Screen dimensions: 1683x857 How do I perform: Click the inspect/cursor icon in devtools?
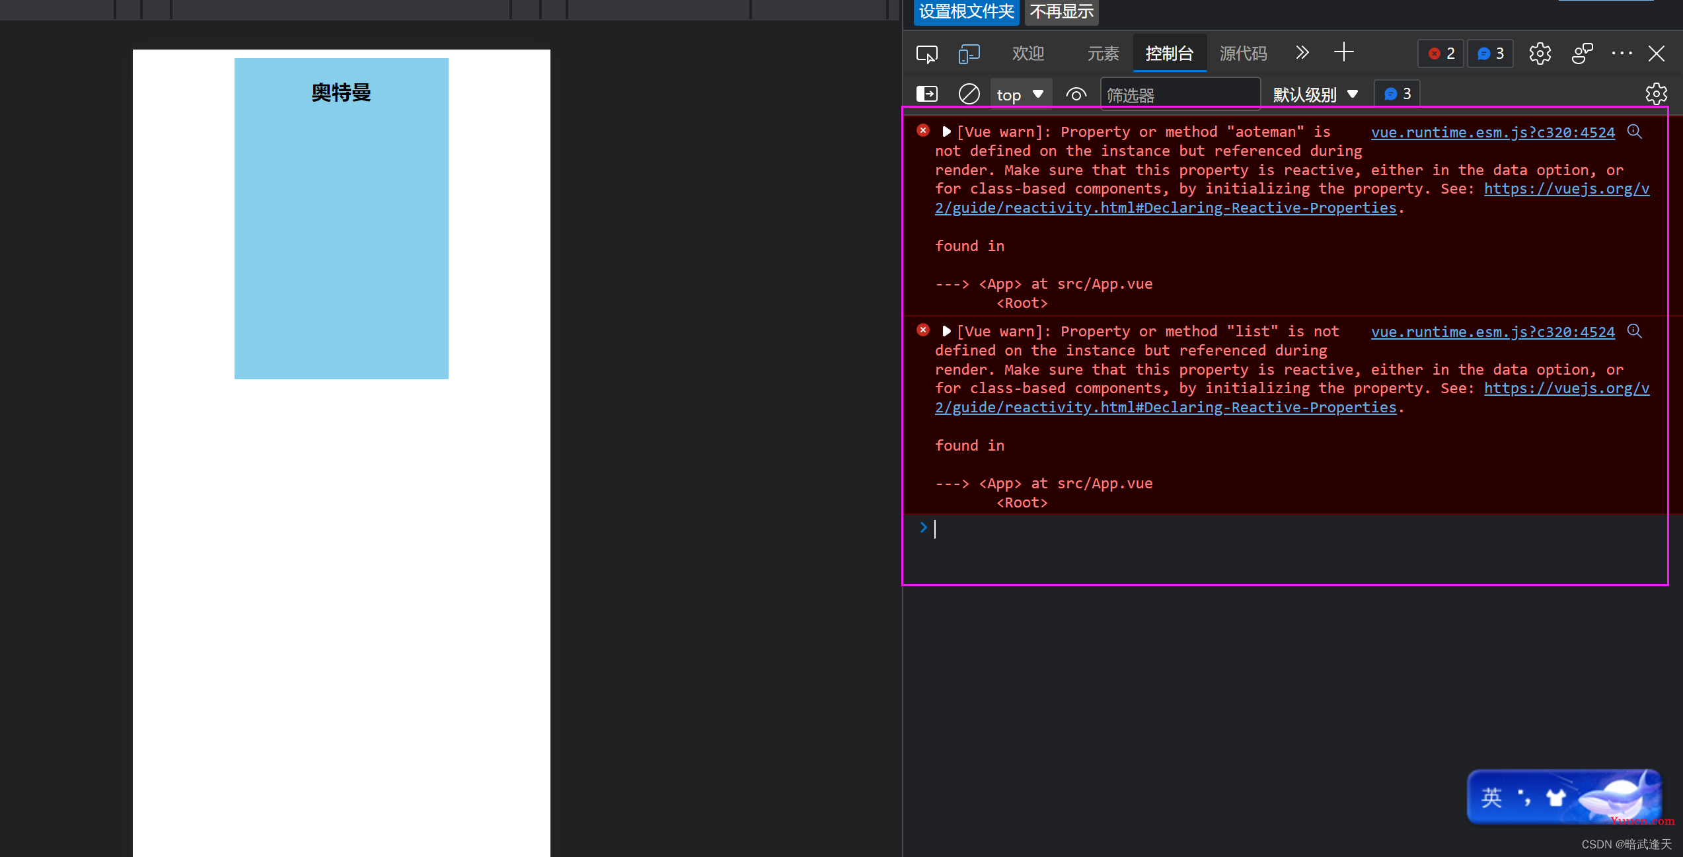click(x=926, y=52)
